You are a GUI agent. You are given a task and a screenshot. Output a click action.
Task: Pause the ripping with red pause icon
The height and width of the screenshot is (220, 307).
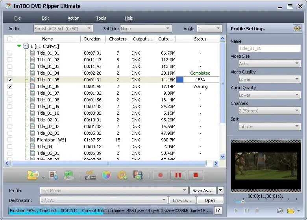click(178, 175)
